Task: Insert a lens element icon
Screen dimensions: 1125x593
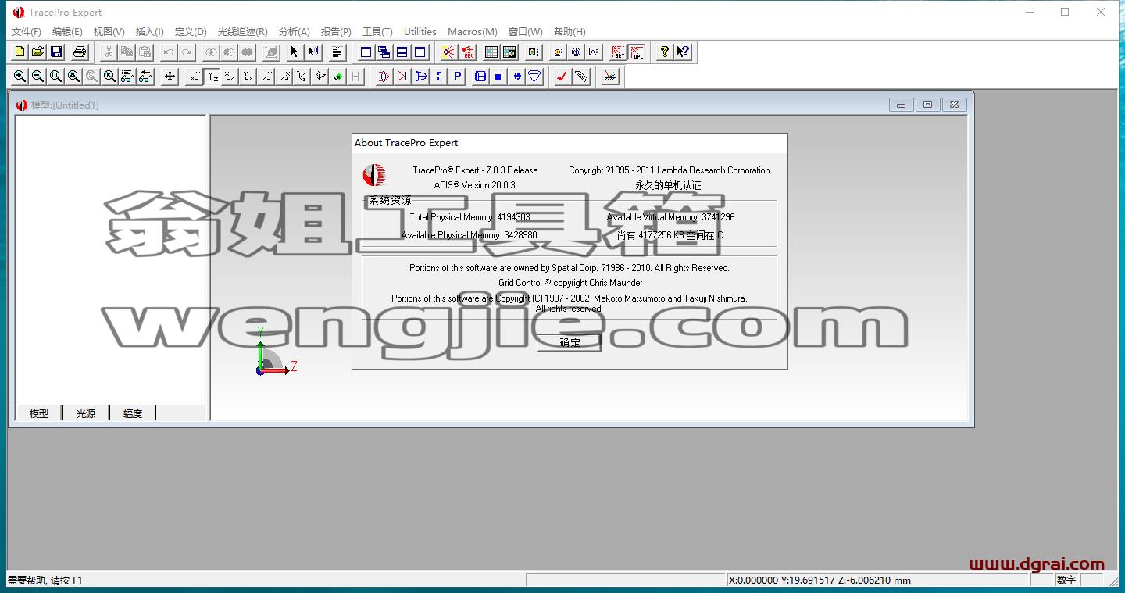Action: [383, 77]
